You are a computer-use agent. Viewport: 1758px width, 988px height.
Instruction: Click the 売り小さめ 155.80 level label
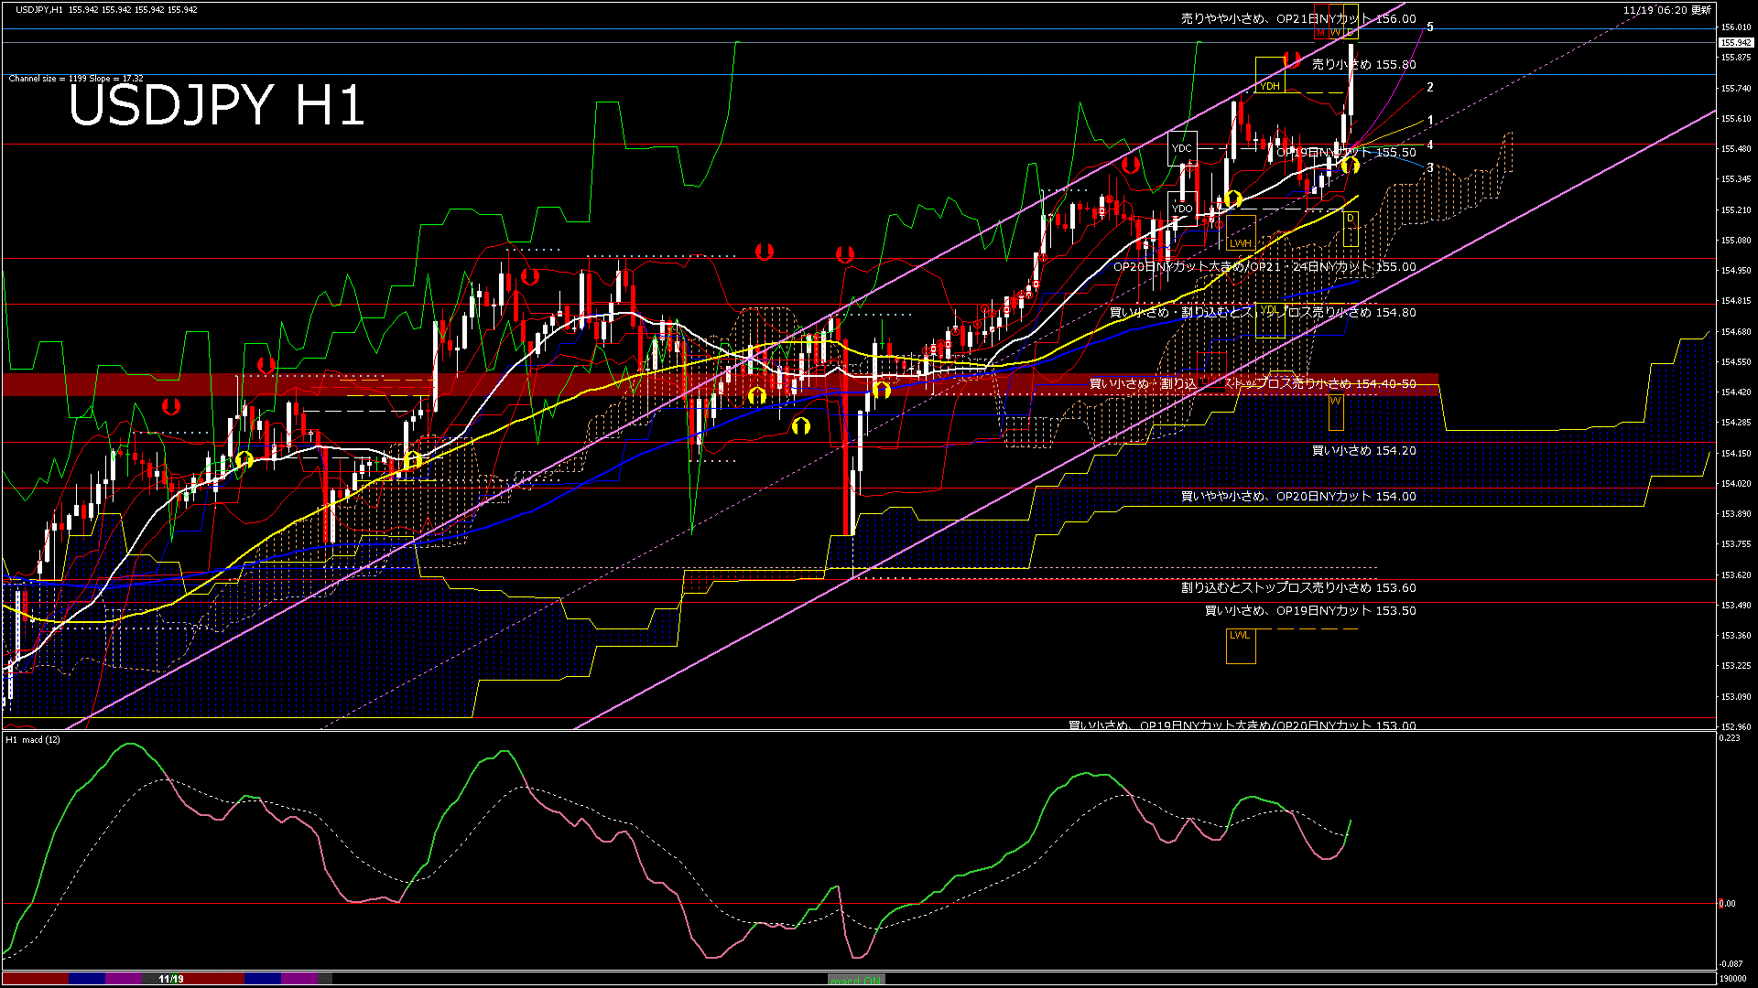click(1363, 65)
